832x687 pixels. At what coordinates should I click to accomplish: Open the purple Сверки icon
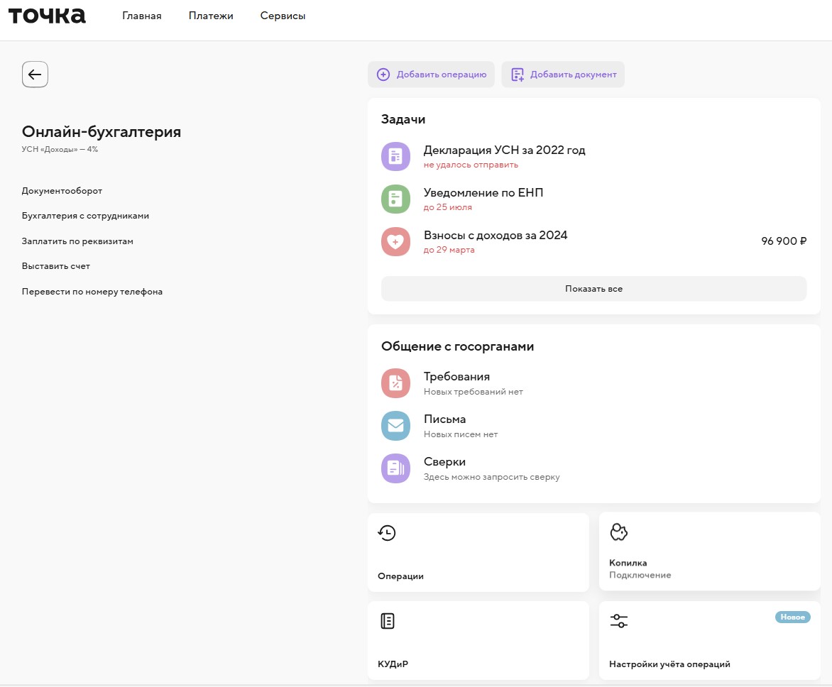395,468
